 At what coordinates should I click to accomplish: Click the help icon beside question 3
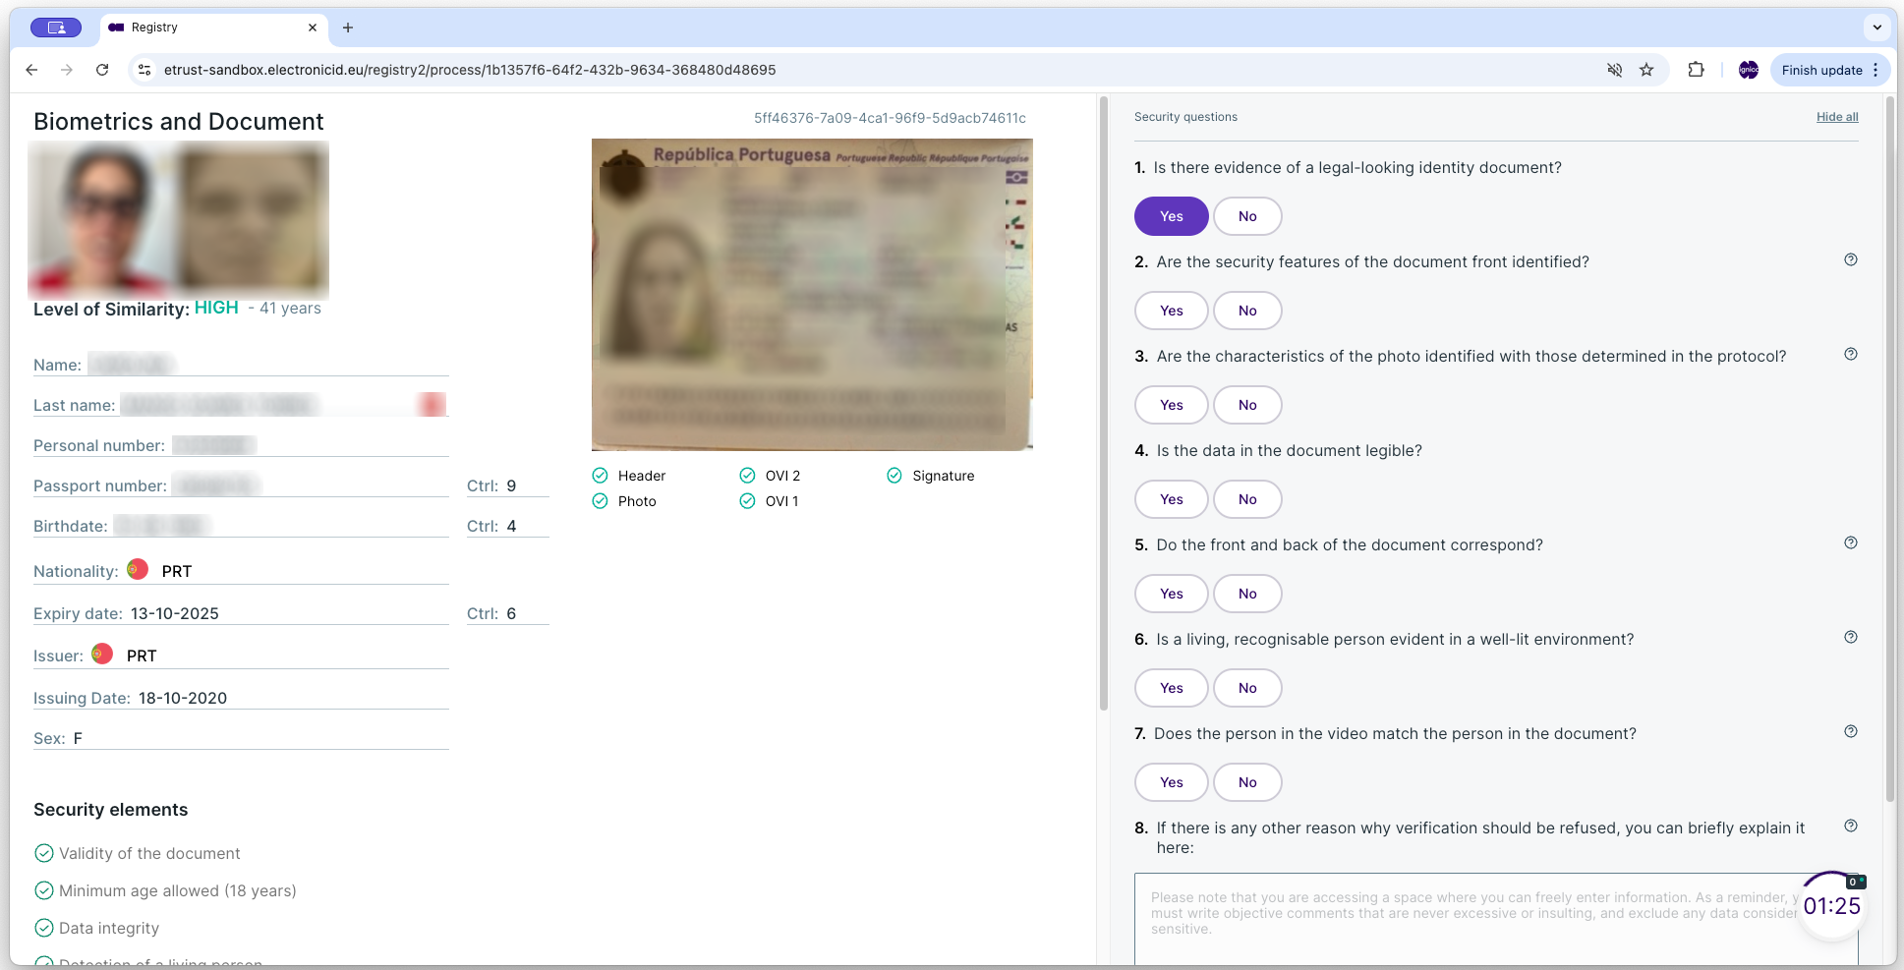[1851, 354]
